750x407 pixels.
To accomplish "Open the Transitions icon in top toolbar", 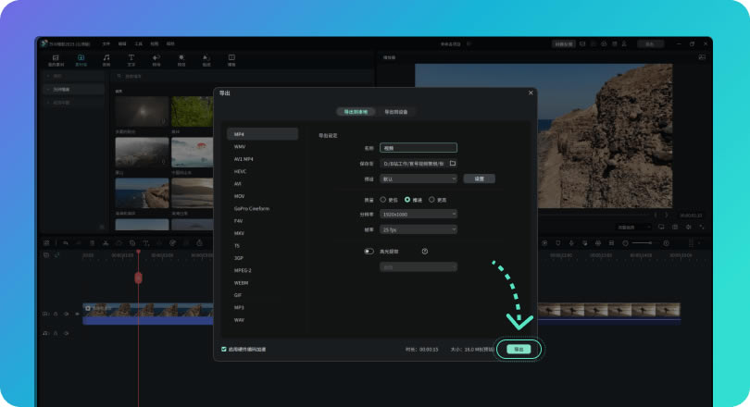I will pos(156,59).
